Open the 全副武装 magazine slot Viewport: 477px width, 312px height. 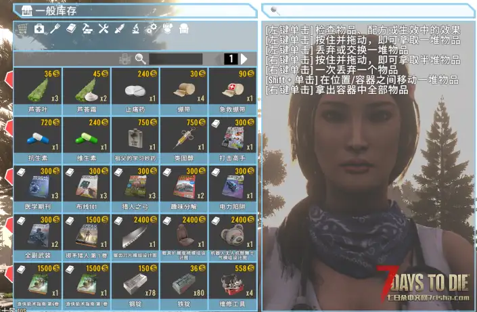click(x=38, y=238)
